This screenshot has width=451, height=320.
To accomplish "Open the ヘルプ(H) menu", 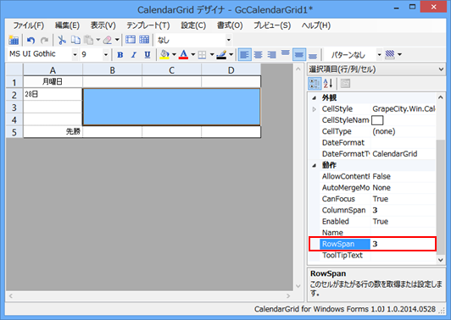I will click(x=316, y=25).
